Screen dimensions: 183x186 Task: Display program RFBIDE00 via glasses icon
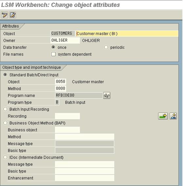[x=107, y=96]
